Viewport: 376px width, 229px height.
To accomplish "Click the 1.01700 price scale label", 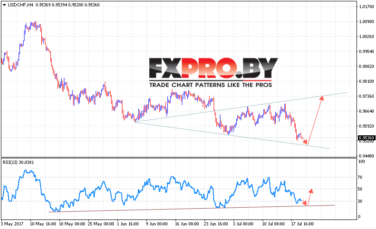I will (x=366, y=7).
